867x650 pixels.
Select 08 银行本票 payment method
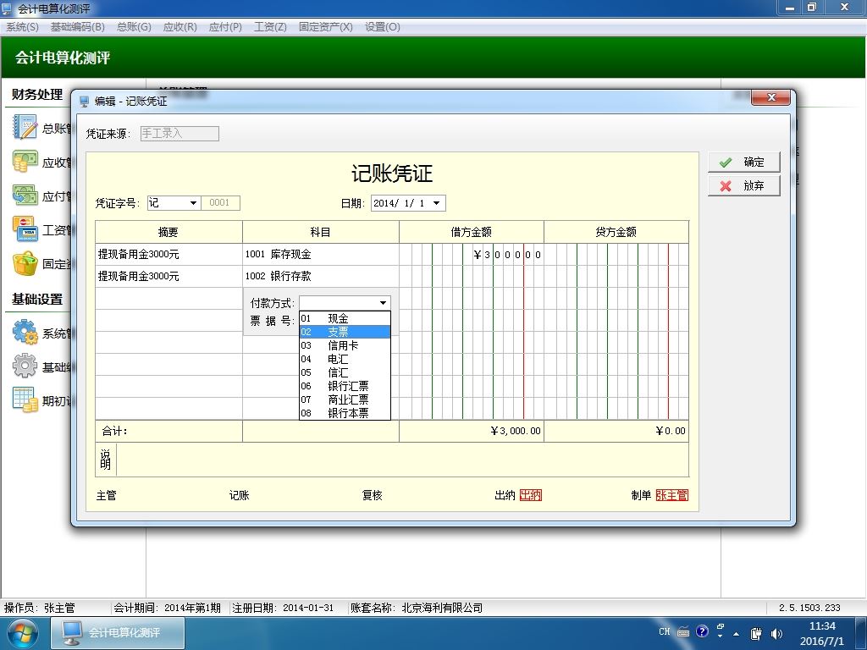(x=345, y=413)
